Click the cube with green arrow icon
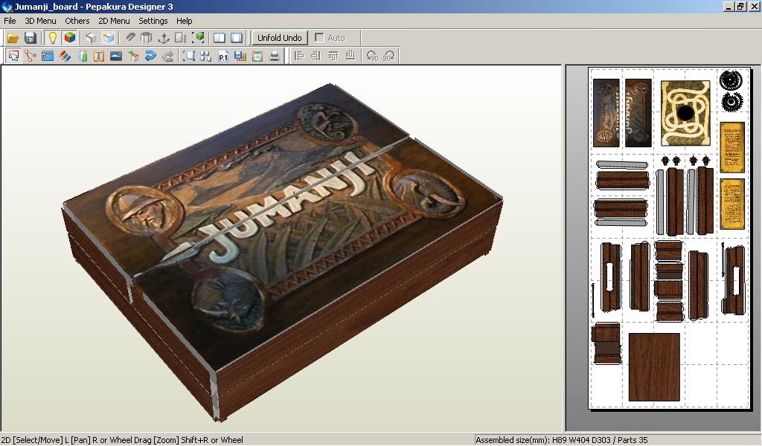 tap(133, 56)
